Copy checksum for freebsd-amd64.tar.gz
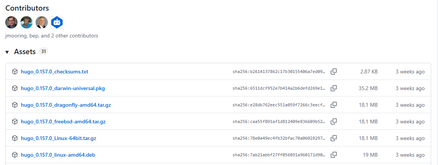Viewport: 438px width, 165px height. (334, 121)
